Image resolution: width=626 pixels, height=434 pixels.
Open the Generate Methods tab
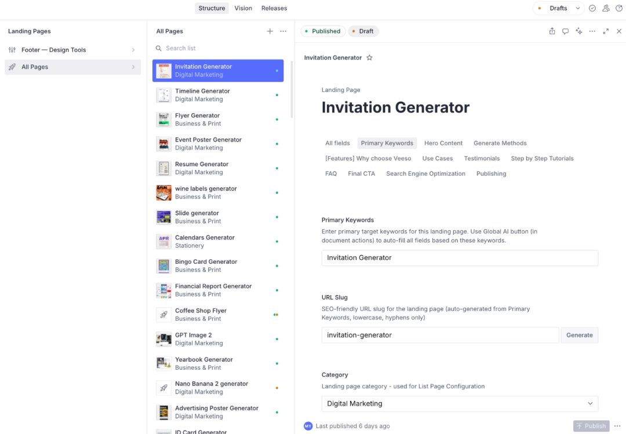(x=500, y=143)
